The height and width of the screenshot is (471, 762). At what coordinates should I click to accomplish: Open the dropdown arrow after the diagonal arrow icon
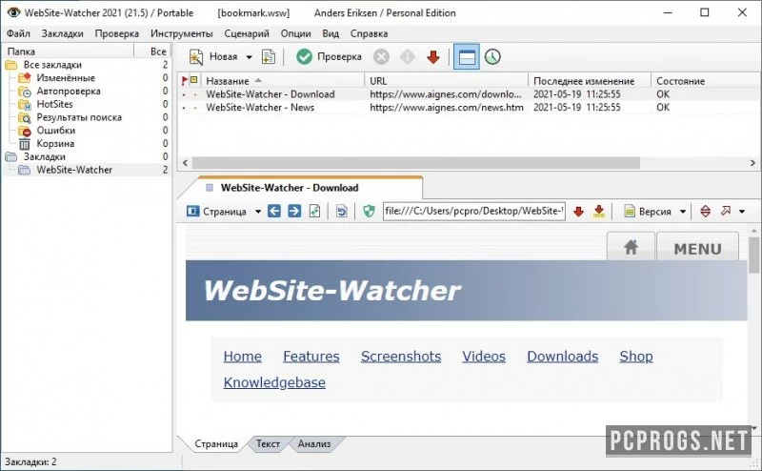click(x=742, y=212)
